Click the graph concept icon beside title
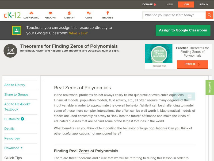 pos(10,51)
